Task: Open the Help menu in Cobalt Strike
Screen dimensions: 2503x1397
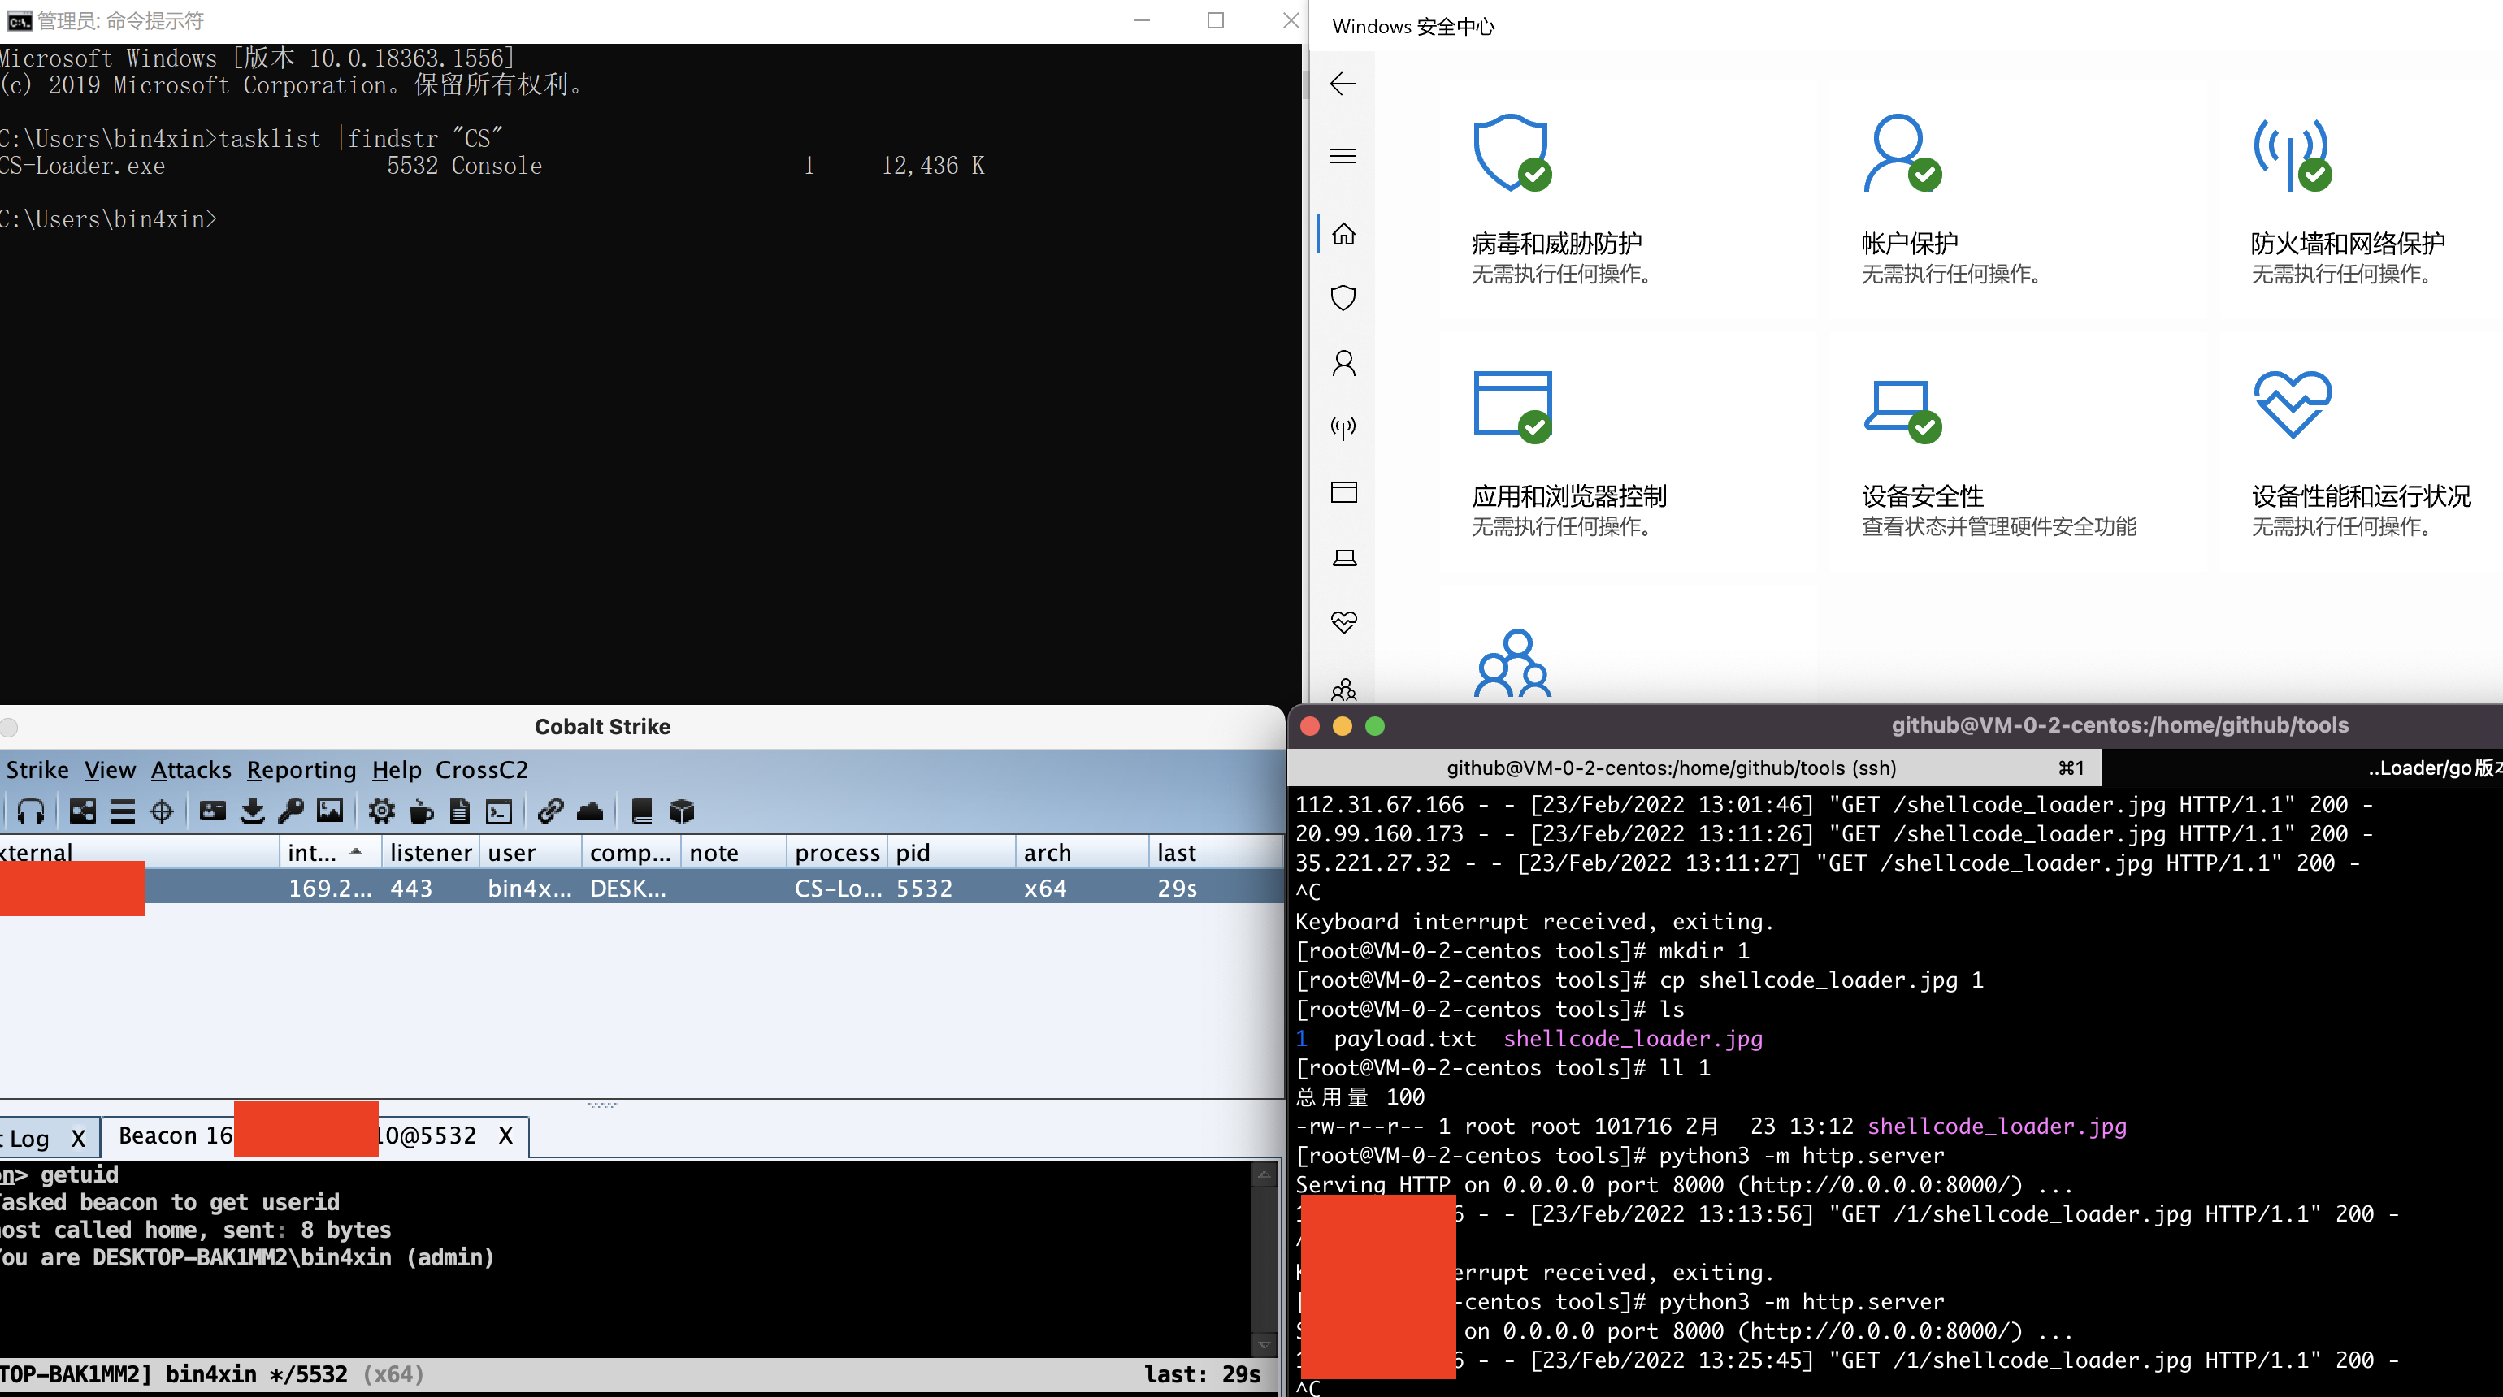Action: (x=397, y=770)
